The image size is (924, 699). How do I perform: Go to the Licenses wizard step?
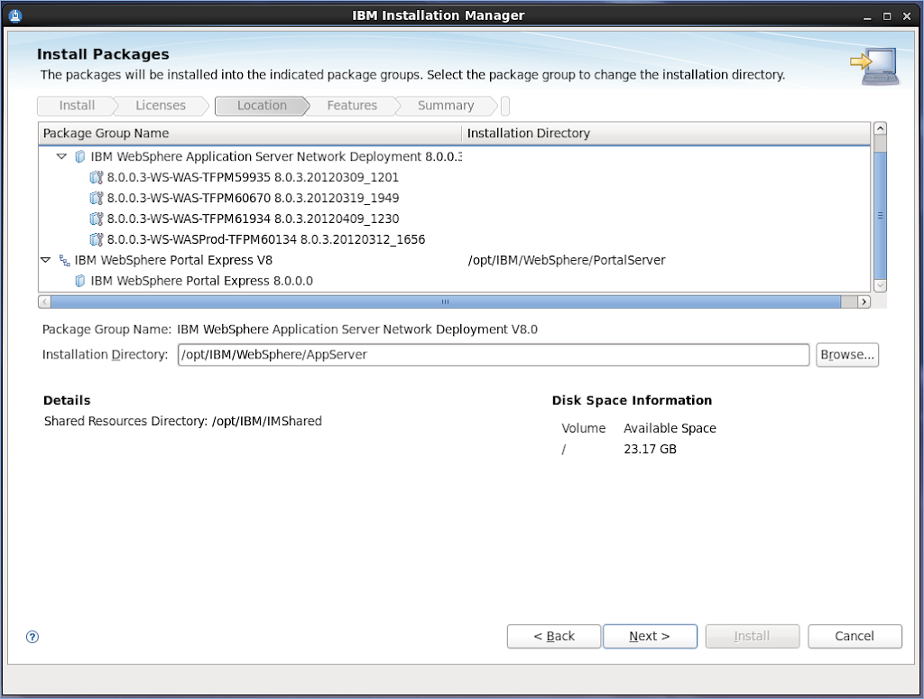coord(160,106)
